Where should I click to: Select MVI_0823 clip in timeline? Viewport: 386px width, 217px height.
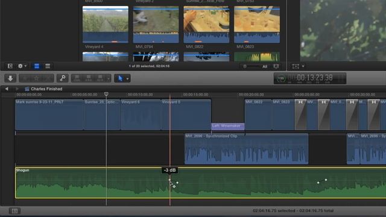coord(283,115)
